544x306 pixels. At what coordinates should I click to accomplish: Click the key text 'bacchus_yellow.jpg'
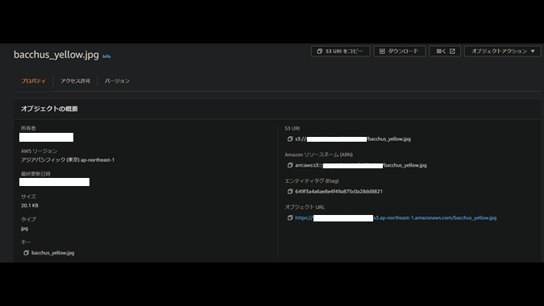(x=52, y=253)
